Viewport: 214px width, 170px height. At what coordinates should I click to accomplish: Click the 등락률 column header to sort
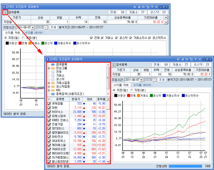tap(101, 99)
